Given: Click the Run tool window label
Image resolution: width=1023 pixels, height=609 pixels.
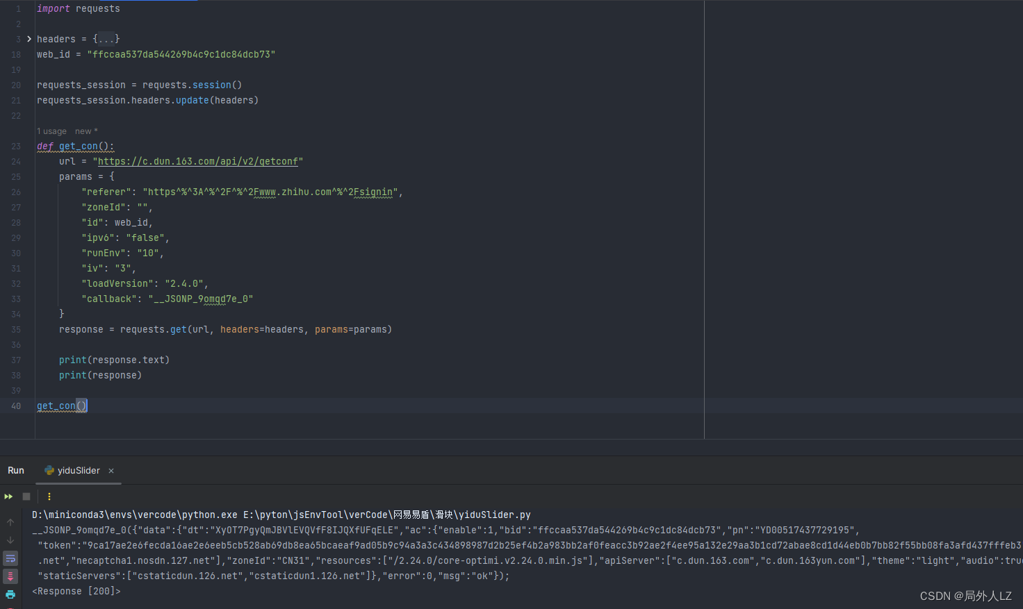Looking at the screenshot, I should point(16,471).
